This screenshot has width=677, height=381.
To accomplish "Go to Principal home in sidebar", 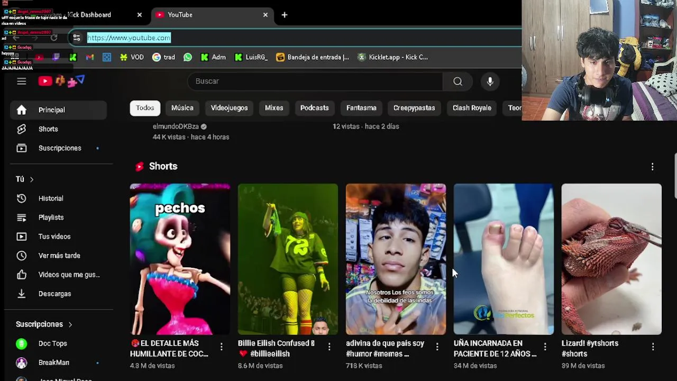I will [x=58, y=110].
